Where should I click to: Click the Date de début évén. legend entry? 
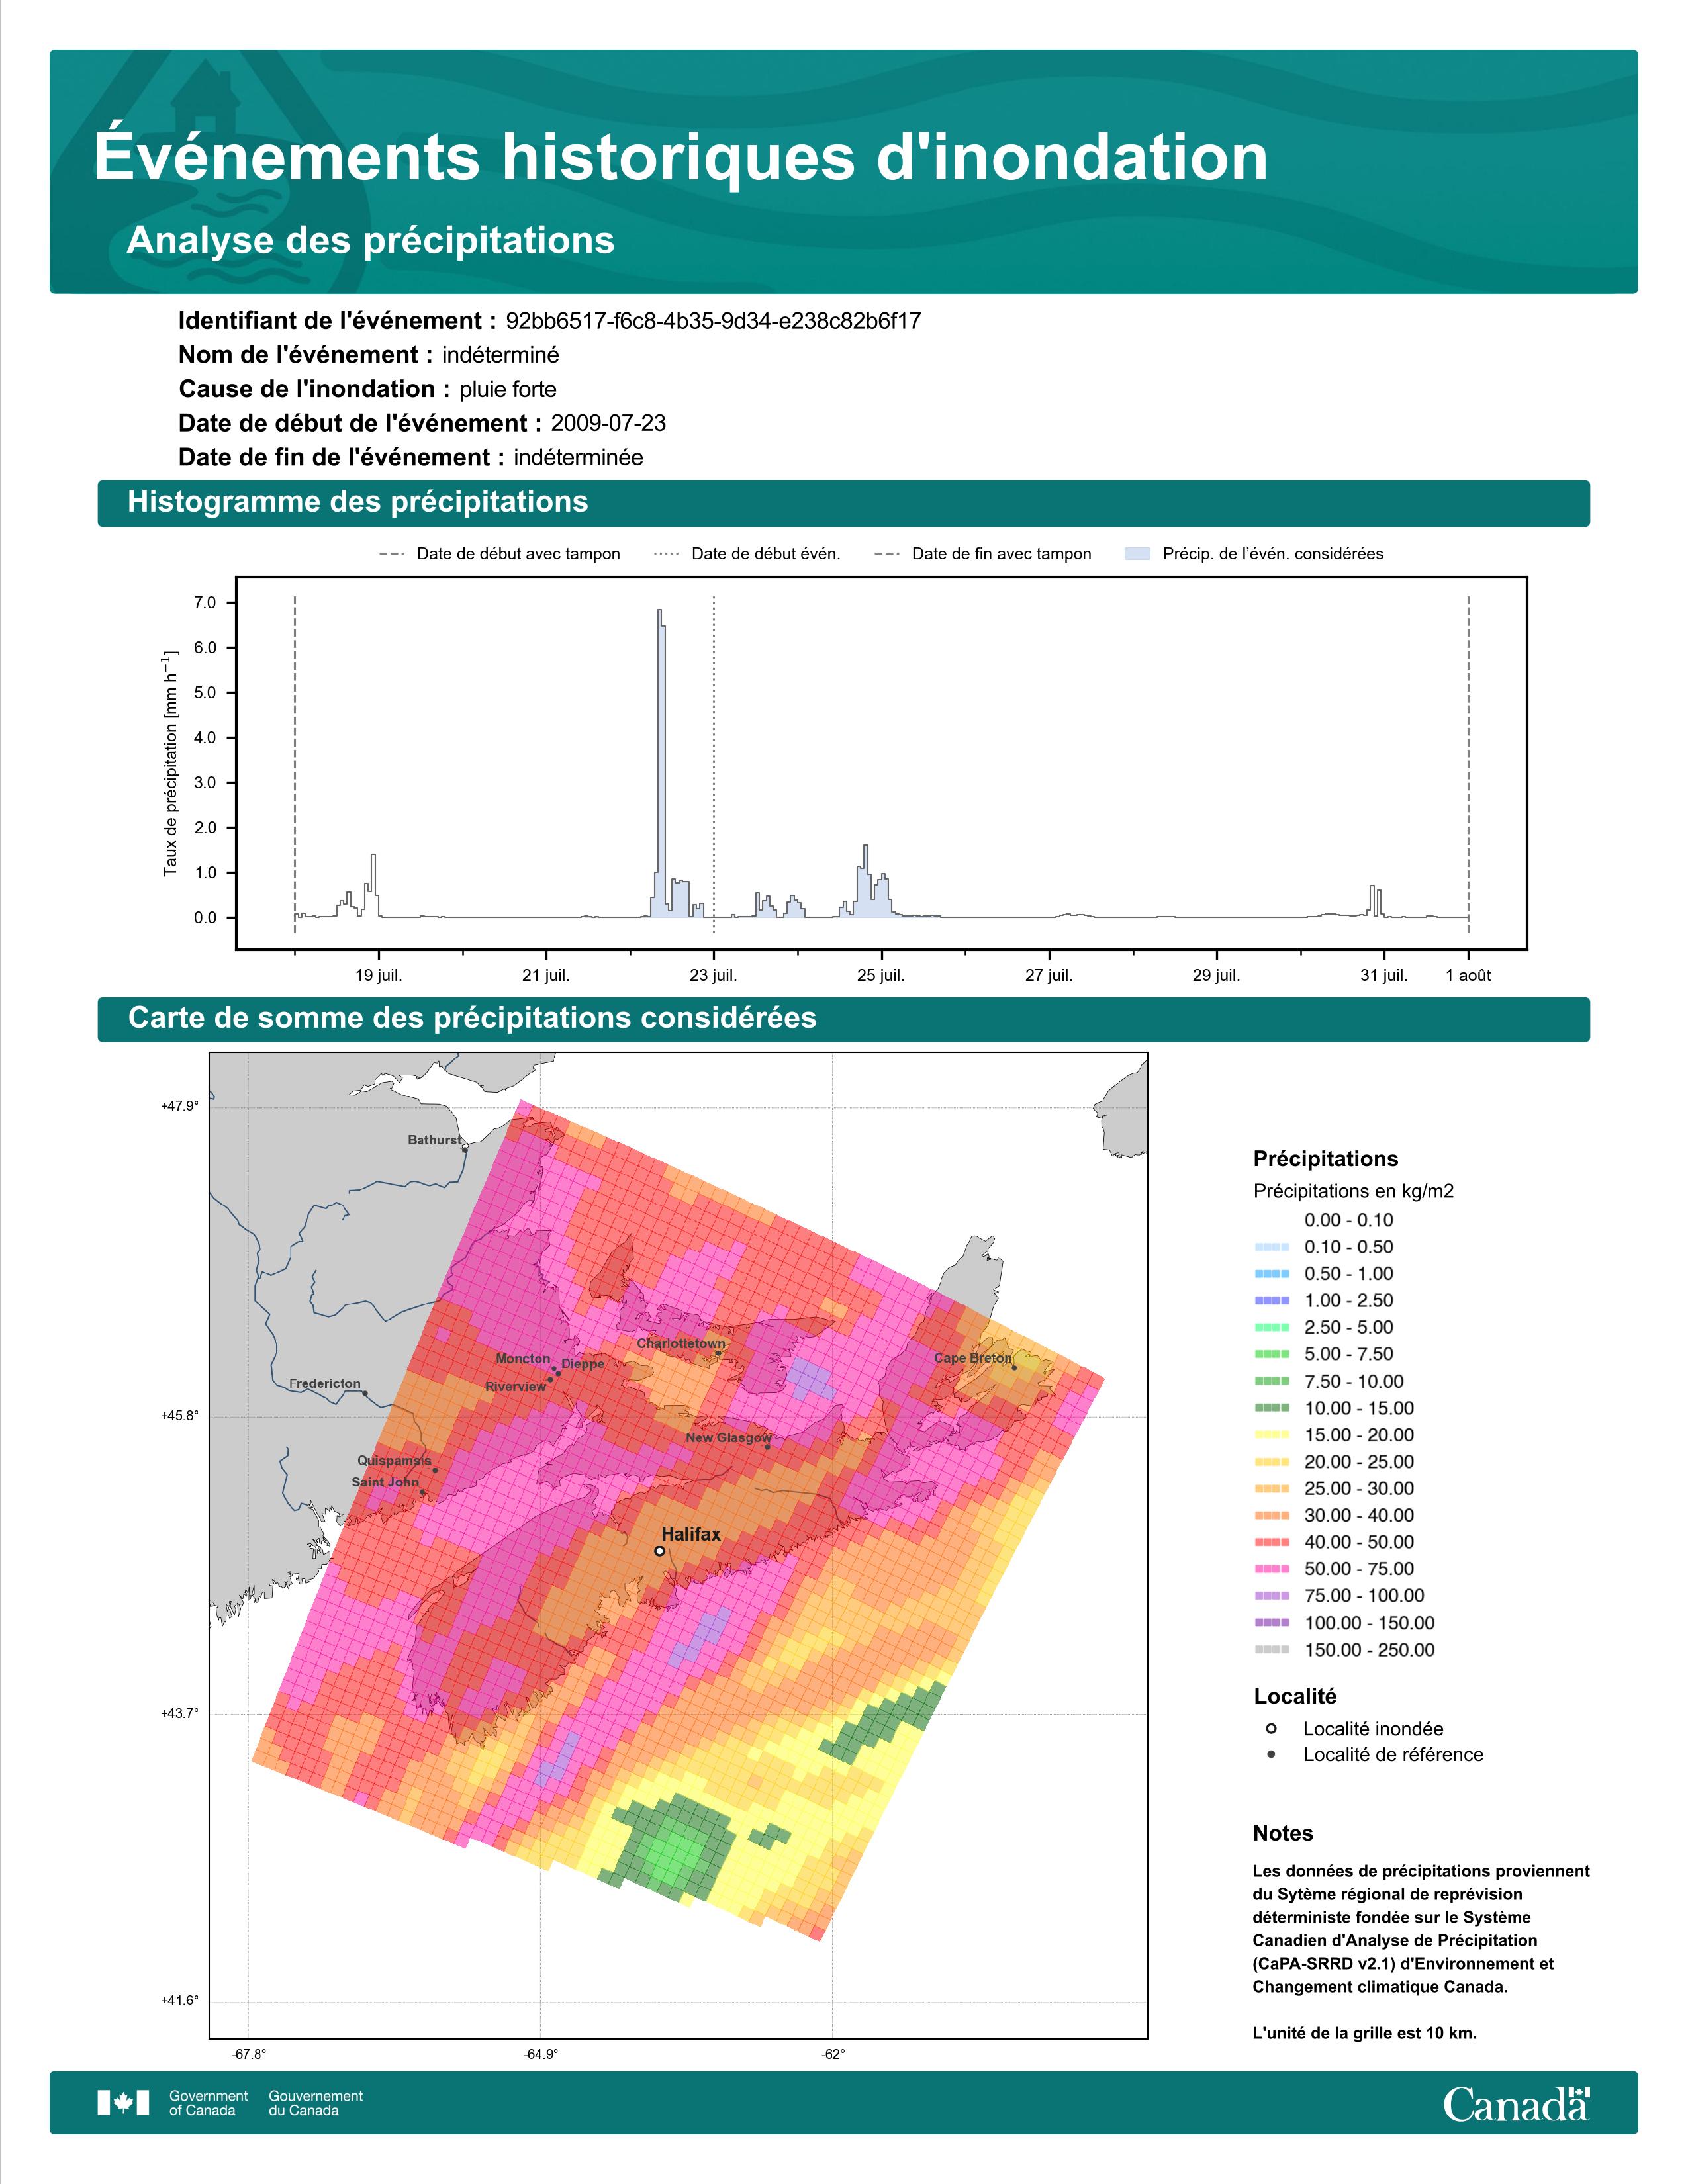[747, 554]
